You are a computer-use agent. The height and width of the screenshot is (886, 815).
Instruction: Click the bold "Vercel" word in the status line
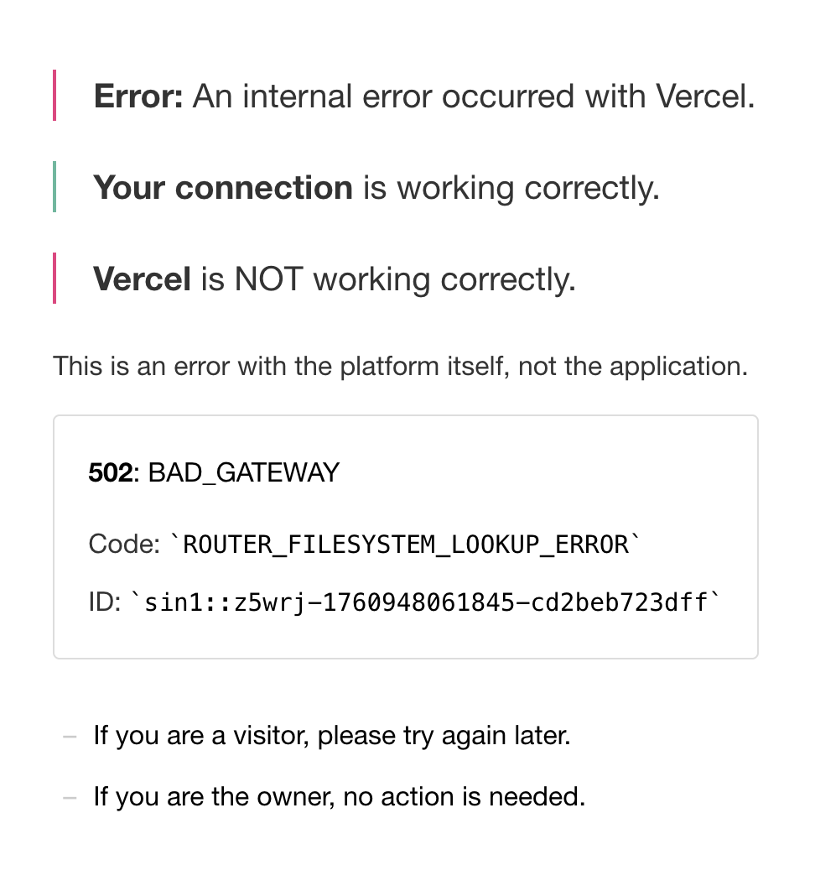(x=143, y=279)
